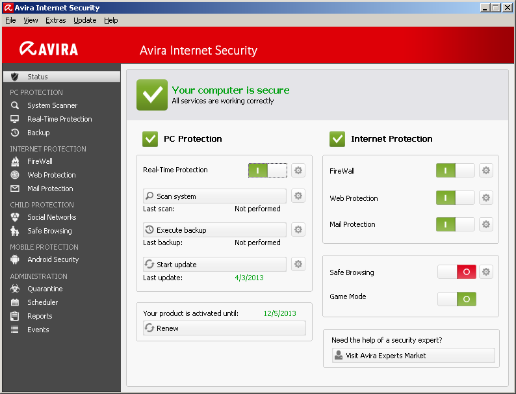Open gear settings next to Safe Browsing
Screen dimensions: 516x394
tap(486, 272)
